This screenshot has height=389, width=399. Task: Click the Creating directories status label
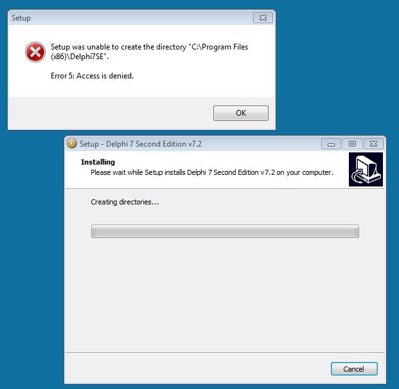click(x=125, y=202)
